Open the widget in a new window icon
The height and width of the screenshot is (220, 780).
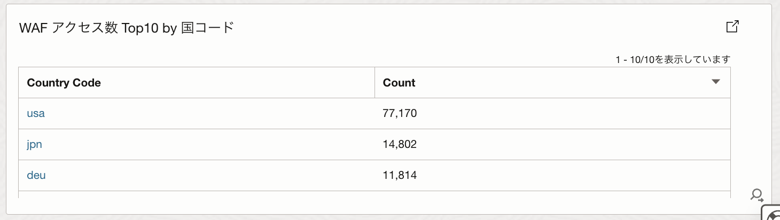(732, 27)
